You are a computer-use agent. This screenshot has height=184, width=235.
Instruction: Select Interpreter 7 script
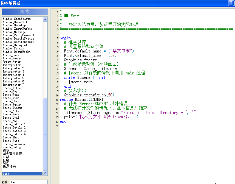(x=13, y=85)
